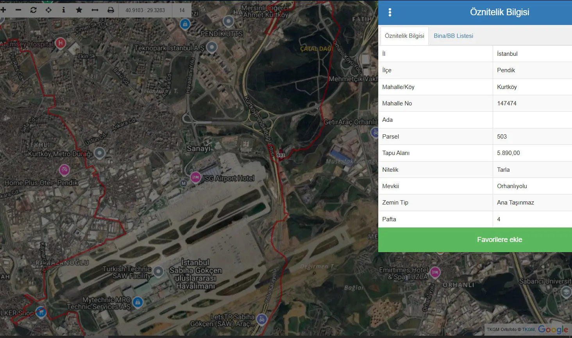Open the Google logo link
The width and height of the screenshot is (572, 338).
552,329
